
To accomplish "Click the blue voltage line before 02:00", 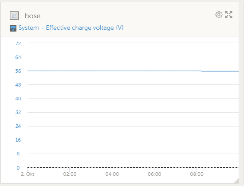I will coord(48,71).
